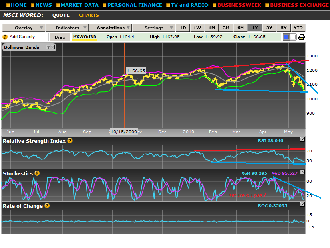
Task: Select the 1D time range
Action: tap(183, 28)
